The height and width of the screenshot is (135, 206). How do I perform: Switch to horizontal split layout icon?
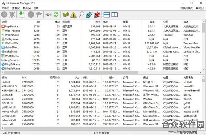pyautogui.click(x=106, y=15)
